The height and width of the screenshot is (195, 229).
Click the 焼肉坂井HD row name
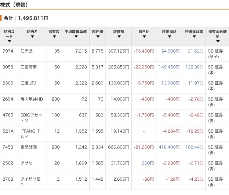(x=32, y=99)
